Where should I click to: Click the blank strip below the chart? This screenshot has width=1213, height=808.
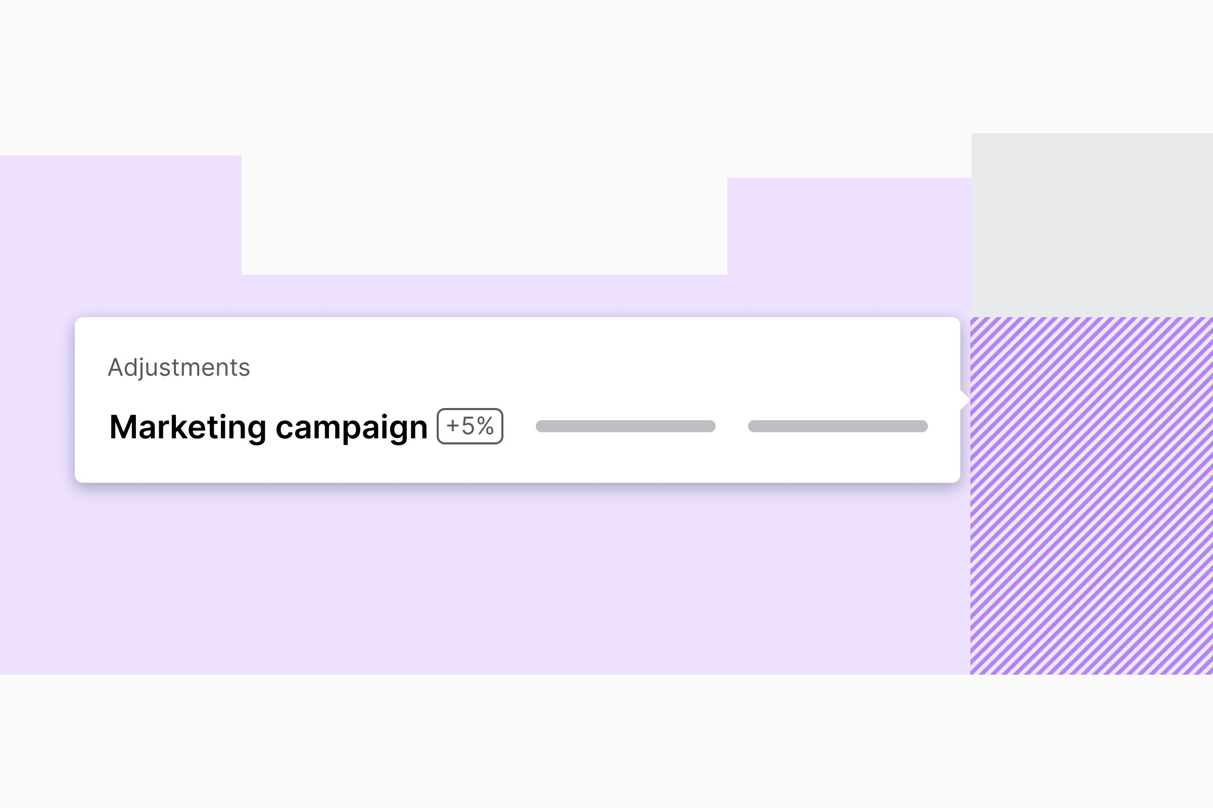[x=606, y=741]
